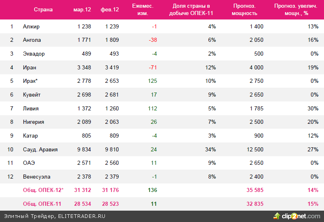Click the 'Прогноз. мощность' column header

click(245, 9)
